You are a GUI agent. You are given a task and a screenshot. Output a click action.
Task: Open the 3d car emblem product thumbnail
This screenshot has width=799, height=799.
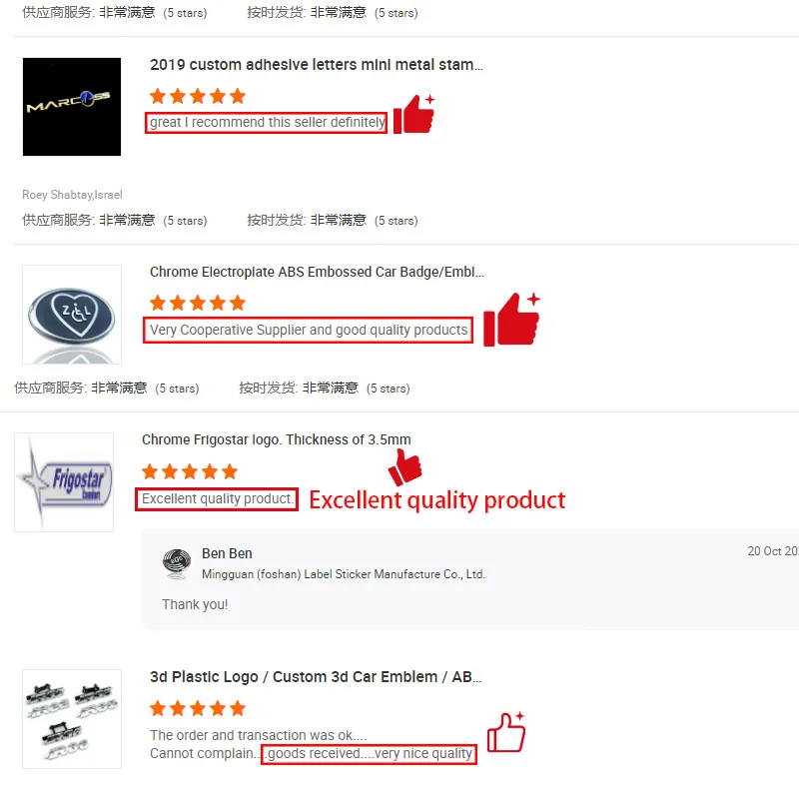72,718
